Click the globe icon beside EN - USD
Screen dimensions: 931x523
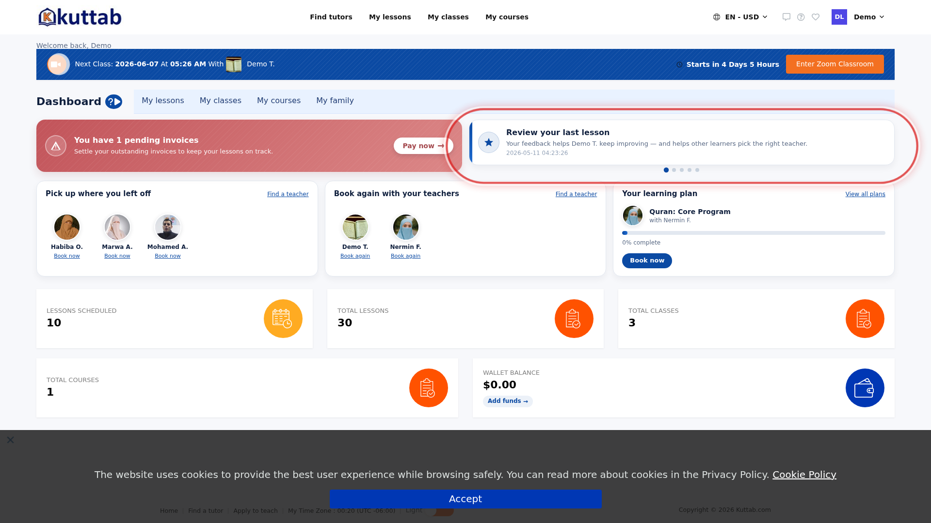(x=717, y=17)
